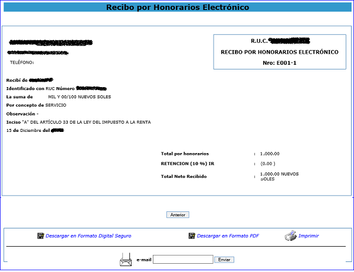
Task: Click the Imprimir link
Action: pyautogui.click(x=309, y=235)
